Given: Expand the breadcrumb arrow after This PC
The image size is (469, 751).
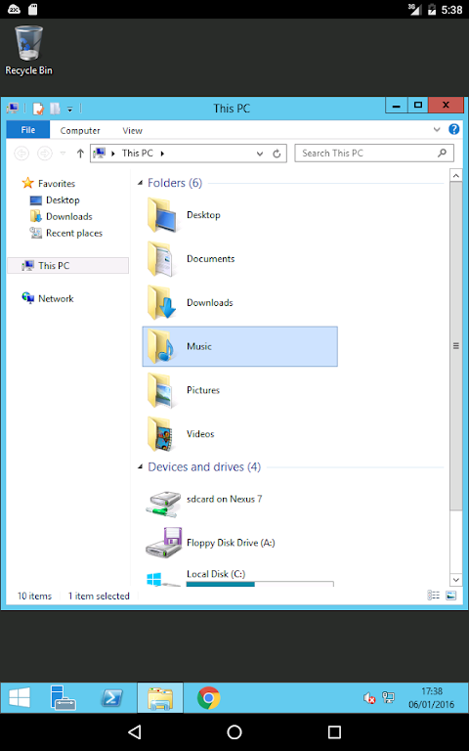Looking at the screenshot, I should 162,154.
